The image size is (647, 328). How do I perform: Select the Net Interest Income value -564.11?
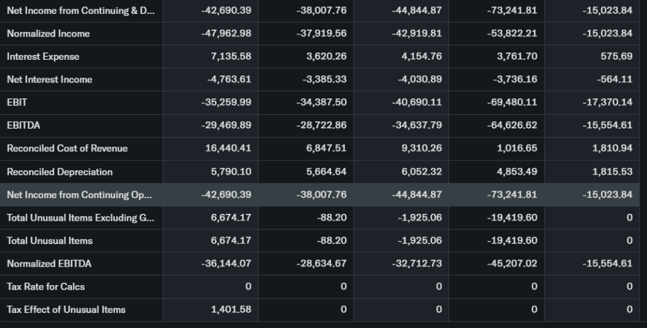pyautogui.click(x=614, y=79)
